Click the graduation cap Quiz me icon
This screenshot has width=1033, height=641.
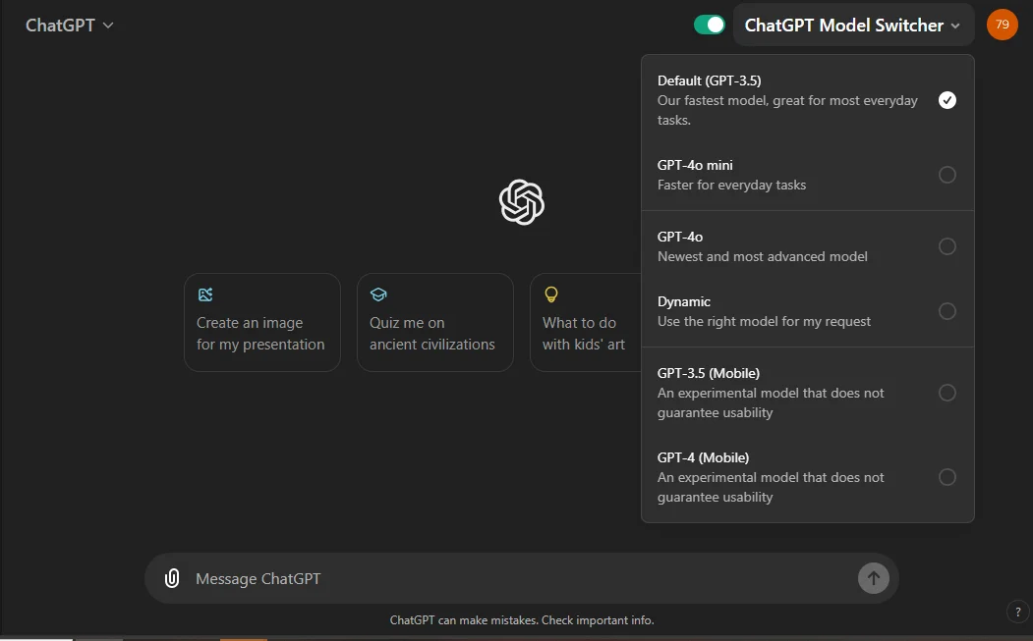tap(378, 294)
